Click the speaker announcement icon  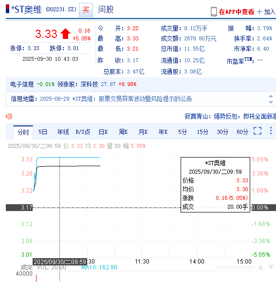pos(9,117)
